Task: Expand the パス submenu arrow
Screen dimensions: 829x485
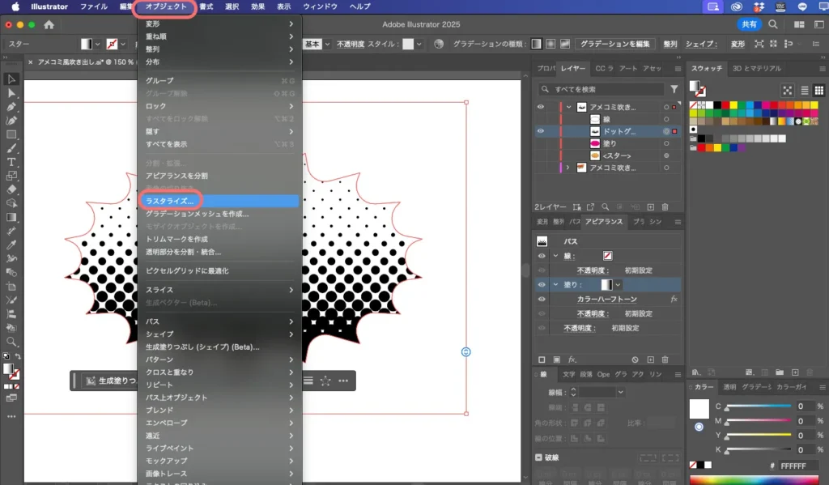Action: pyautogui.click(x=291, y=321)
